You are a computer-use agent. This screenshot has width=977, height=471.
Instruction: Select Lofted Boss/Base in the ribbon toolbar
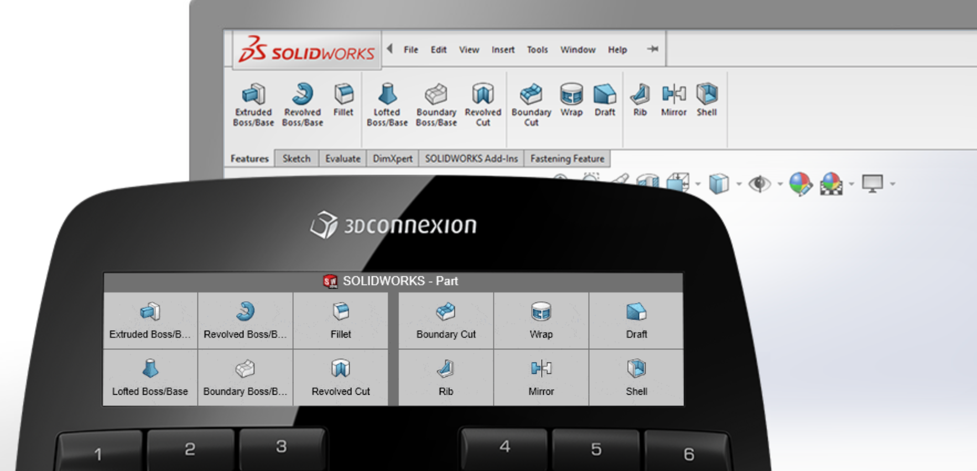pos(387,105)
